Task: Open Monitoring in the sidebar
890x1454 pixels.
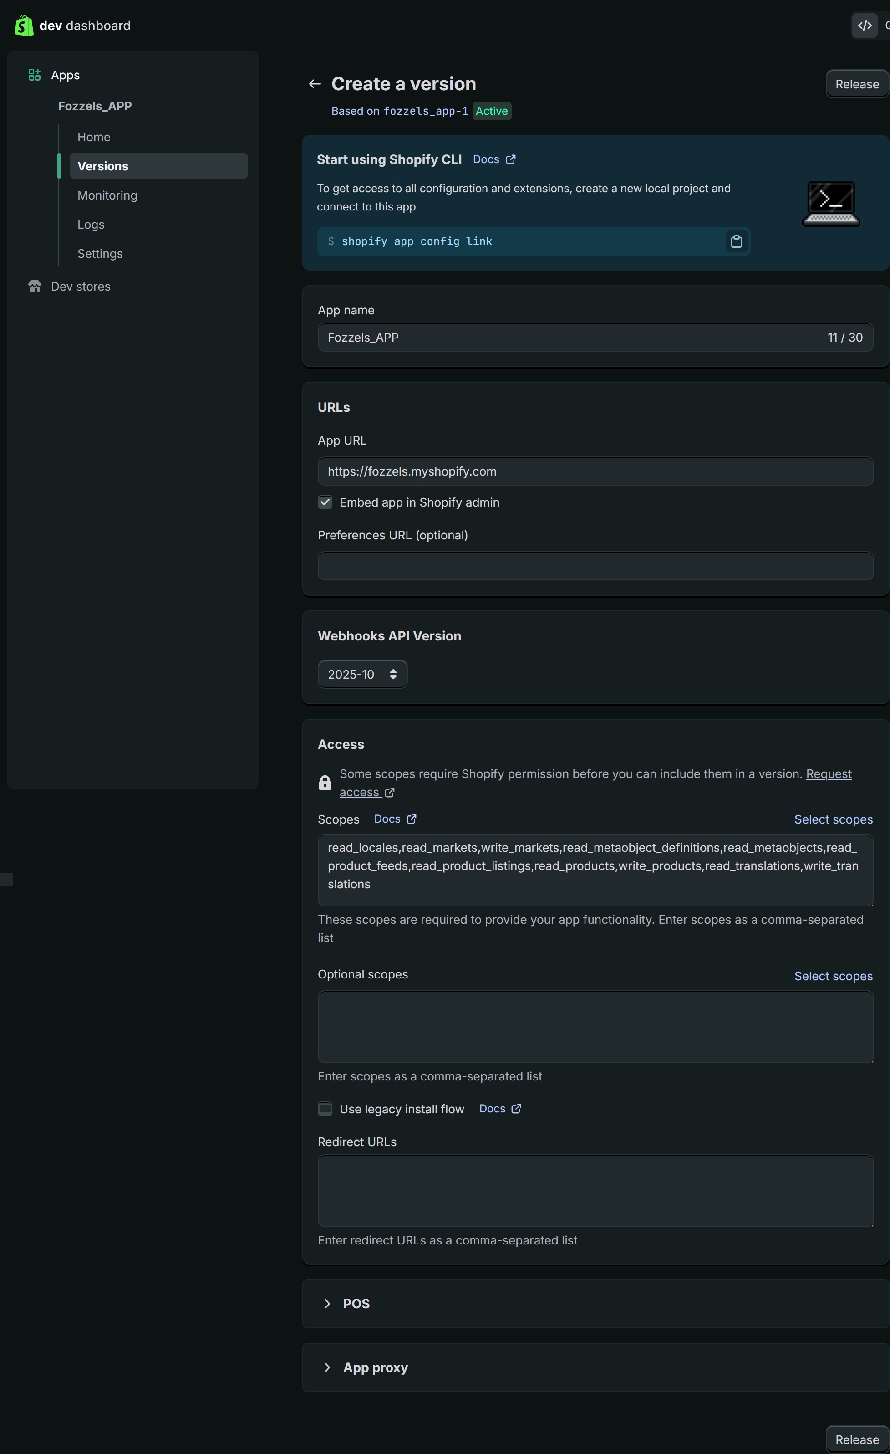Action: click(x=107, y=195)
